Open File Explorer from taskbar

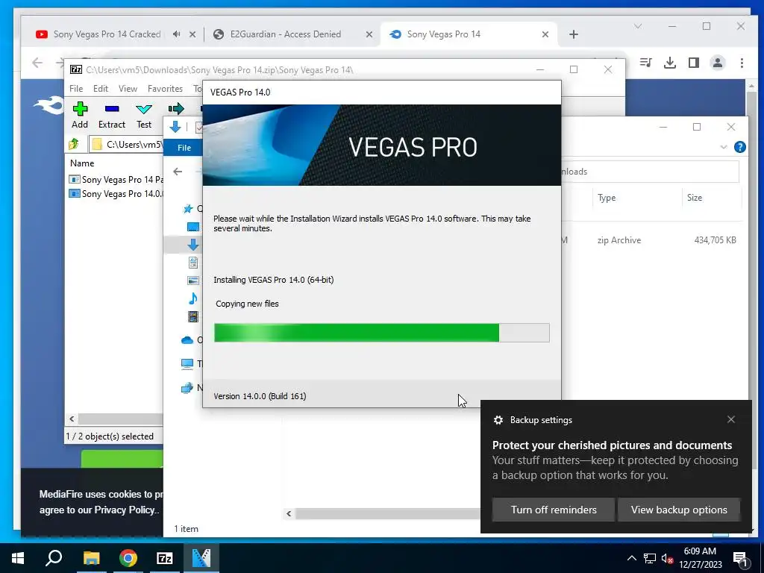click(92, 558)
